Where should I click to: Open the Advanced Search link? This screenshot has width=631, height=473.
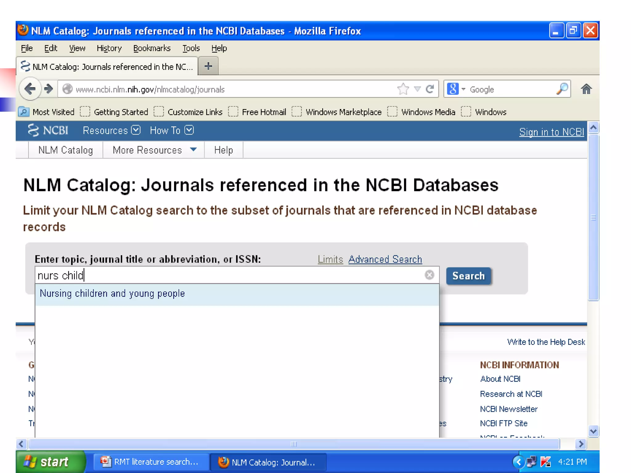pyautogui.click(x=385, y=259)
